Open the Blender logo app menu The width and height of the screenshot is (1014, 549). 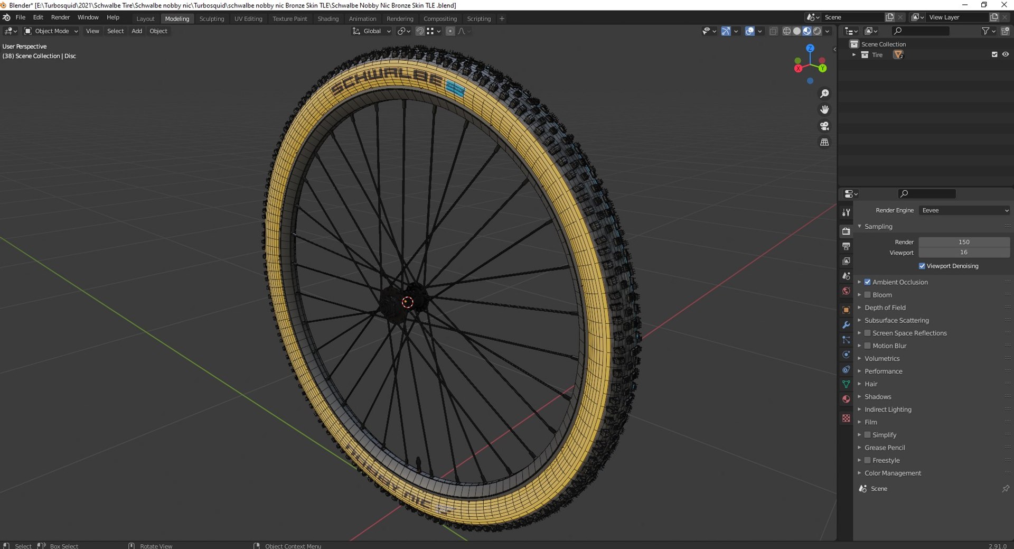click(x=6, y=17)
